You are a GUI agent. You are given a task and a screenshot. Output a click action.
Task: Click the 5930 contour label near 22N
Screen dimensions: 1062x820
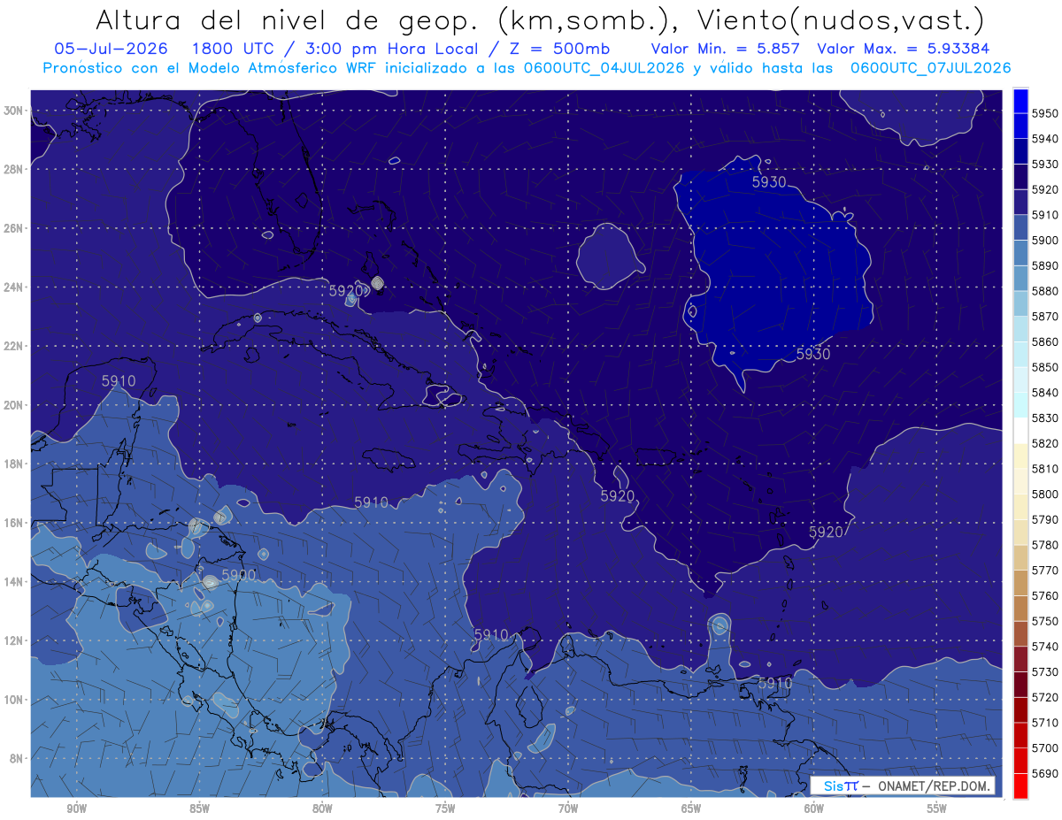click(813, 354)
